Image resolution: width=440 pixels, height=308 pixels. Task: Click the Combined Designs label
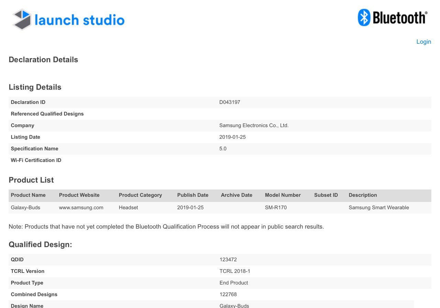point(34,295)
